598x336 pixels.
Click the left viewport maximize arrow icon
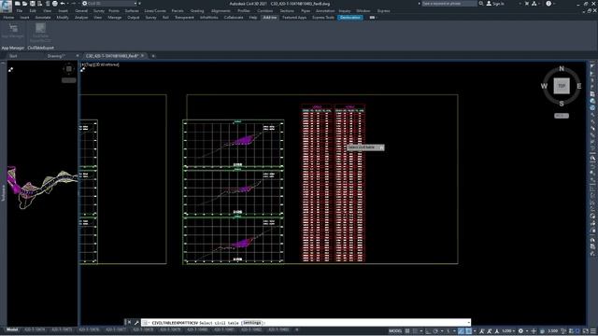(x=10, y=69)
